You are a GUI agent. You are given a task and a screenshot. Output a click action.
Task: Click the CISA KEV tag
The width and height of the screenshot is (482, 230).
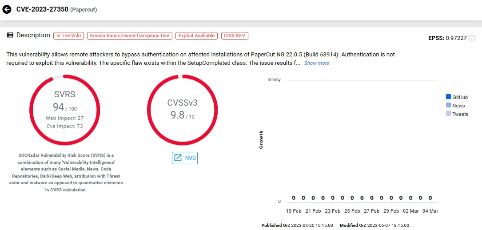tap(235, 36)
